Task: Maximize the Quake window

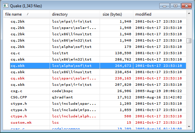Action: 175,6
